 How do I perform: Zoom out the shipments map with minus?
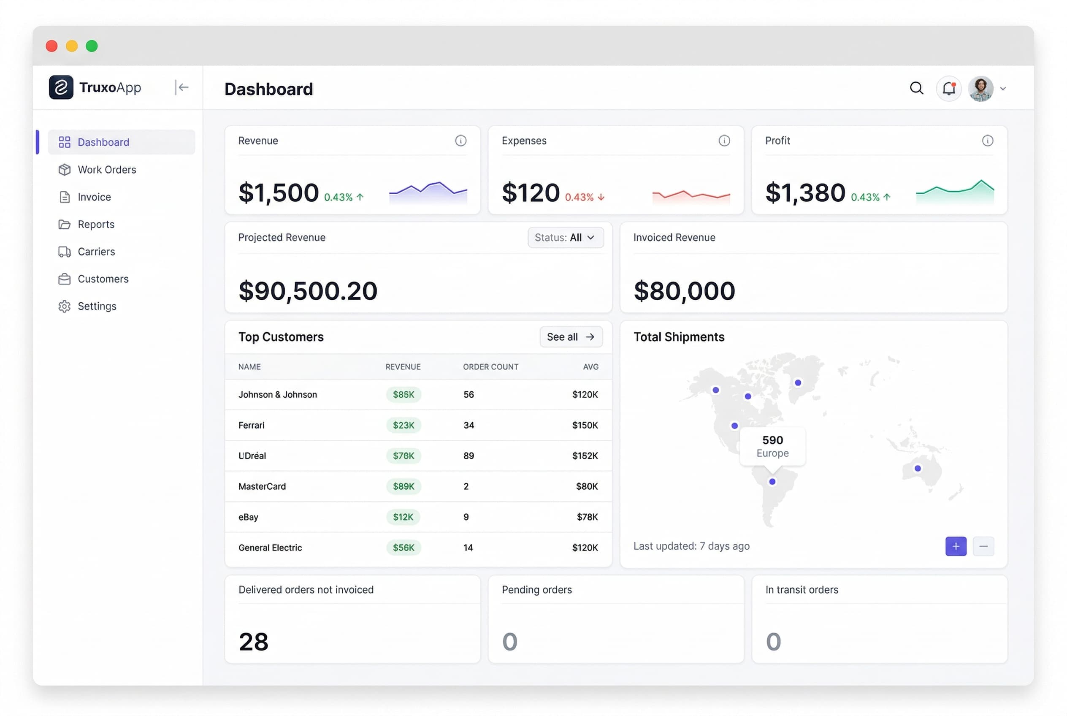pos(983,546)
